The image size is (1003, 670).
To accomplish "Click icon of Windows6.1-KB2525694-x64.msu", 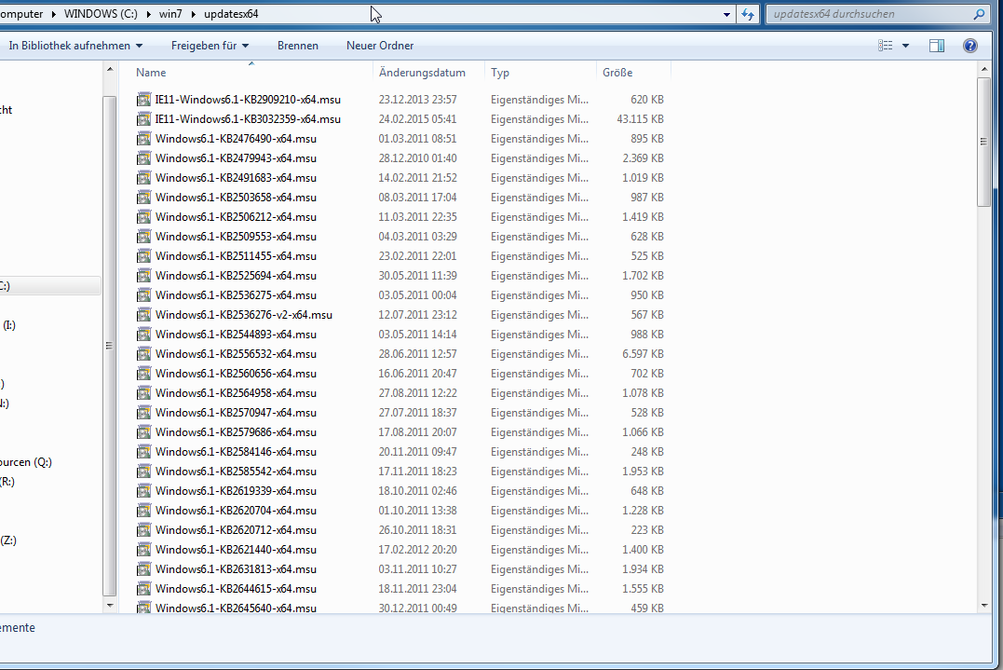I will click(144, 276).
